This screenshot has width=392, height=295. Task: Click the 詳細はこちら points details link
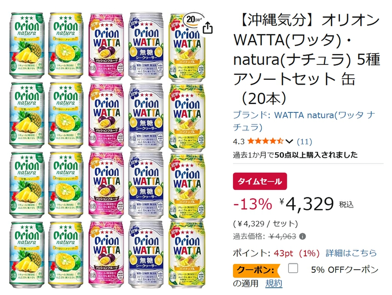coord(351,253)
